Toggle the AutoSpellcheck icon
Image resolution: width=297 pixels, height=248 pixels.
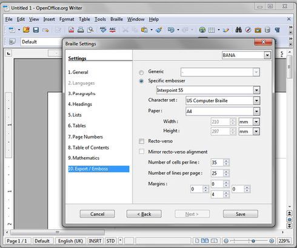pos(113,30)
